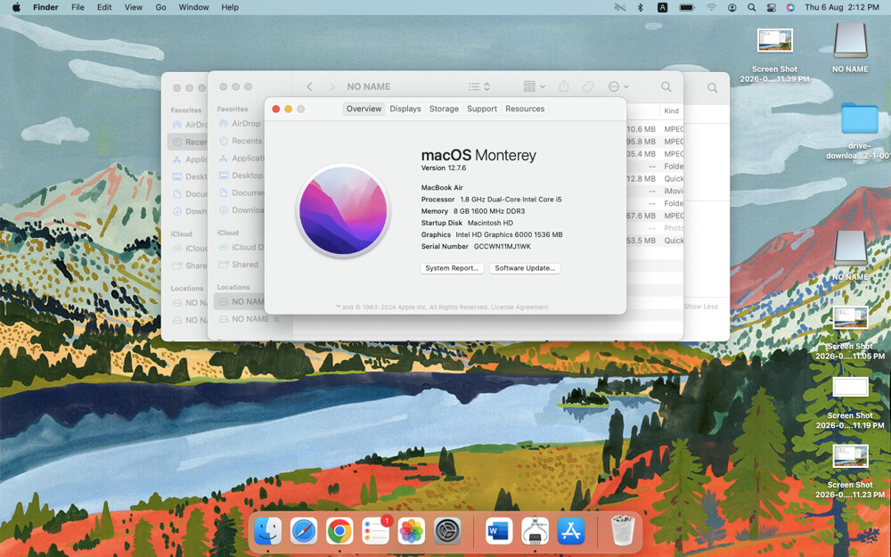Open Photos from the Dock
The image size is (891, 557).
click(x=412, y=531)
